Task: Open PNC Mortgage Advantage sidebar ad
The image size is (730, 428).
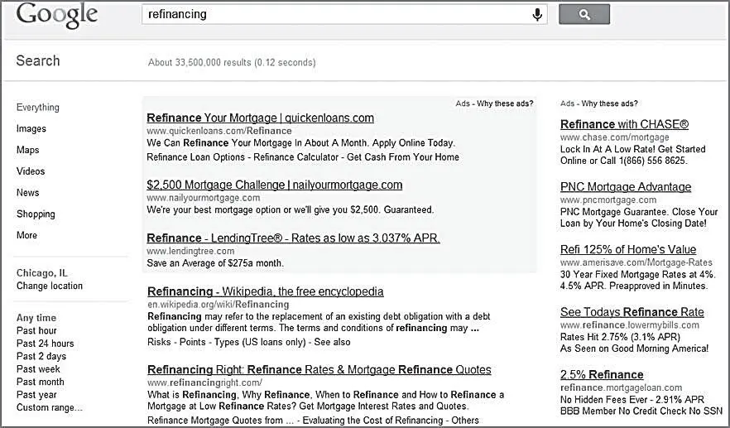Action: click(626, 187)
